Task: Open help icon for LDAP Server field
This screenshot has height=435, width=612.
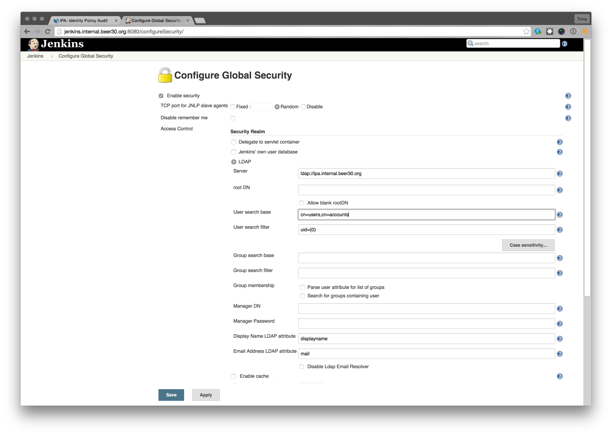Action: click(559, 174)
